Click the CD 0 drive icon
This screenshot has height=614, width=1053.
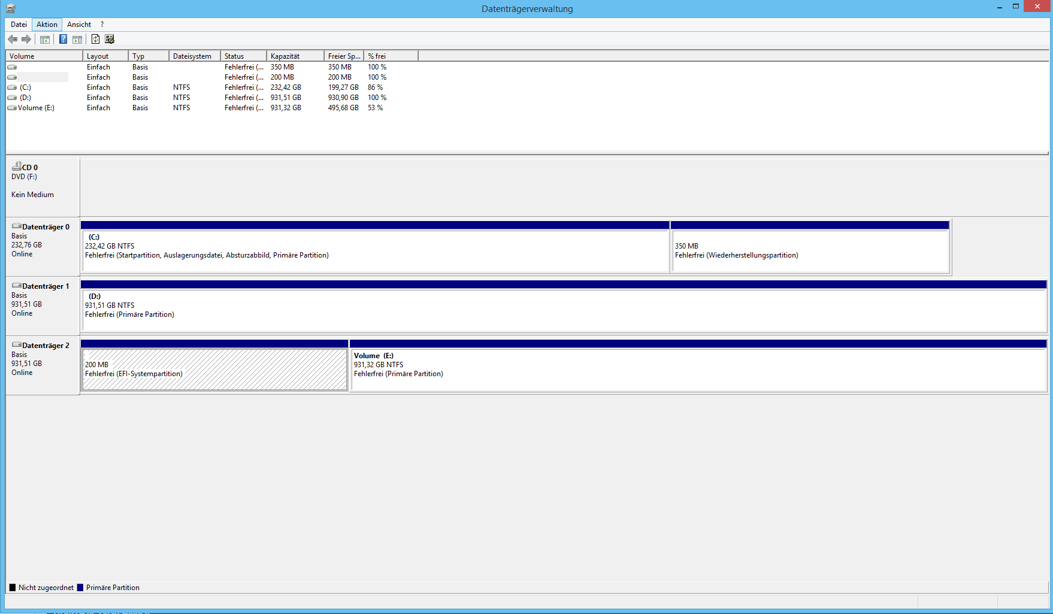point(17,167)
